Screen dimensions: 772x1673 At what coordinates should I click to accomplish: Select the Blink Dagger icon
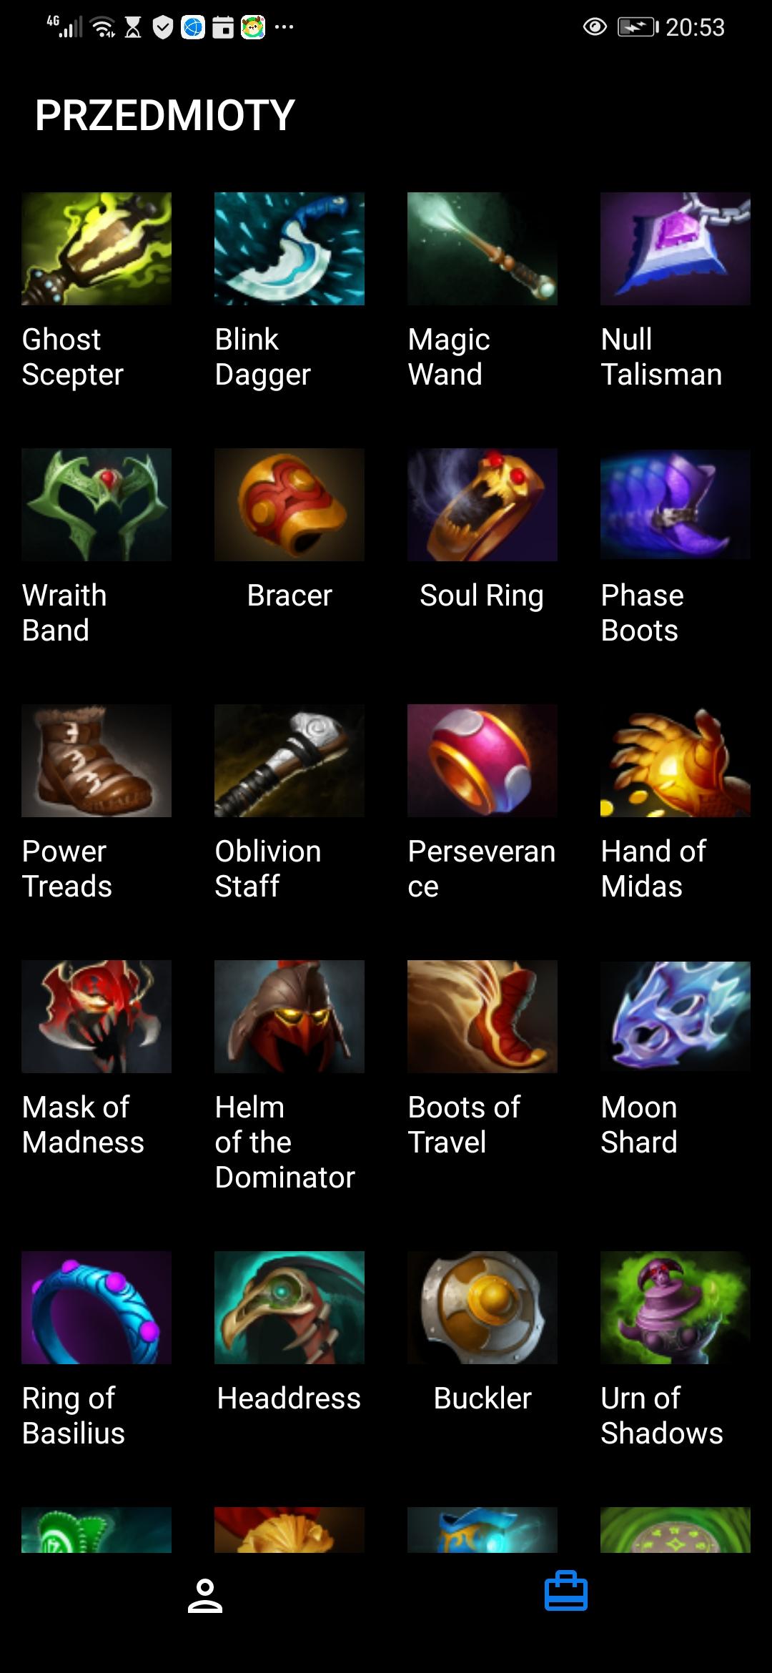289,249
